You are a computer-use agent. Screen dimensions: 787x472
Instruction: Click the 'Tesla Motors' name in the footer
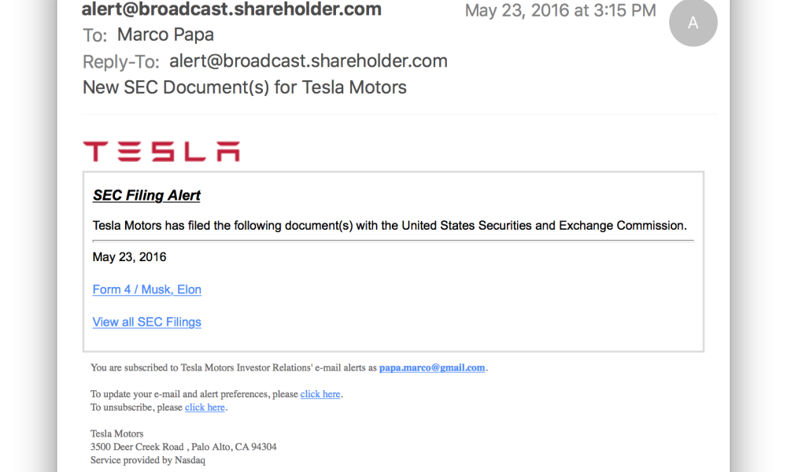coord(117,433)
